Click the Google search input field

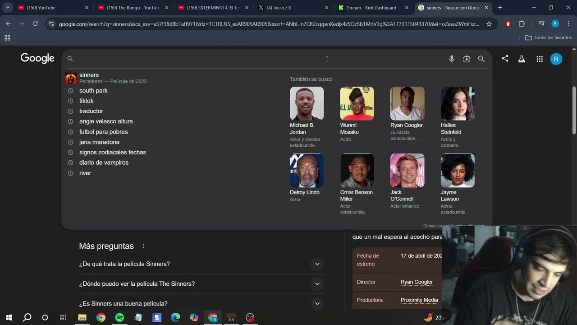coord(259,59)
